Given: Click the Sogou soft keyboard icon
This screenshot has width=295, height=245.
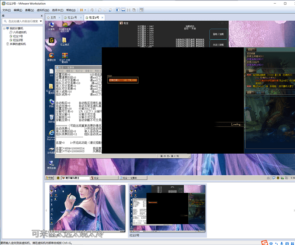Looking at the screenshot, I should click(287, 244).
